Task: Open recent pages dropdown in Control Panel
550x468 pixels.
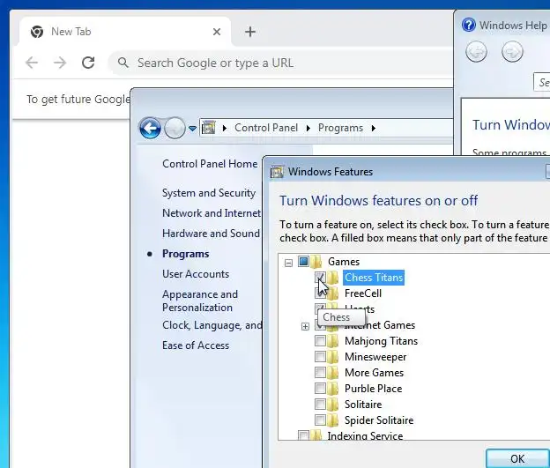Action: pos(192,129)
